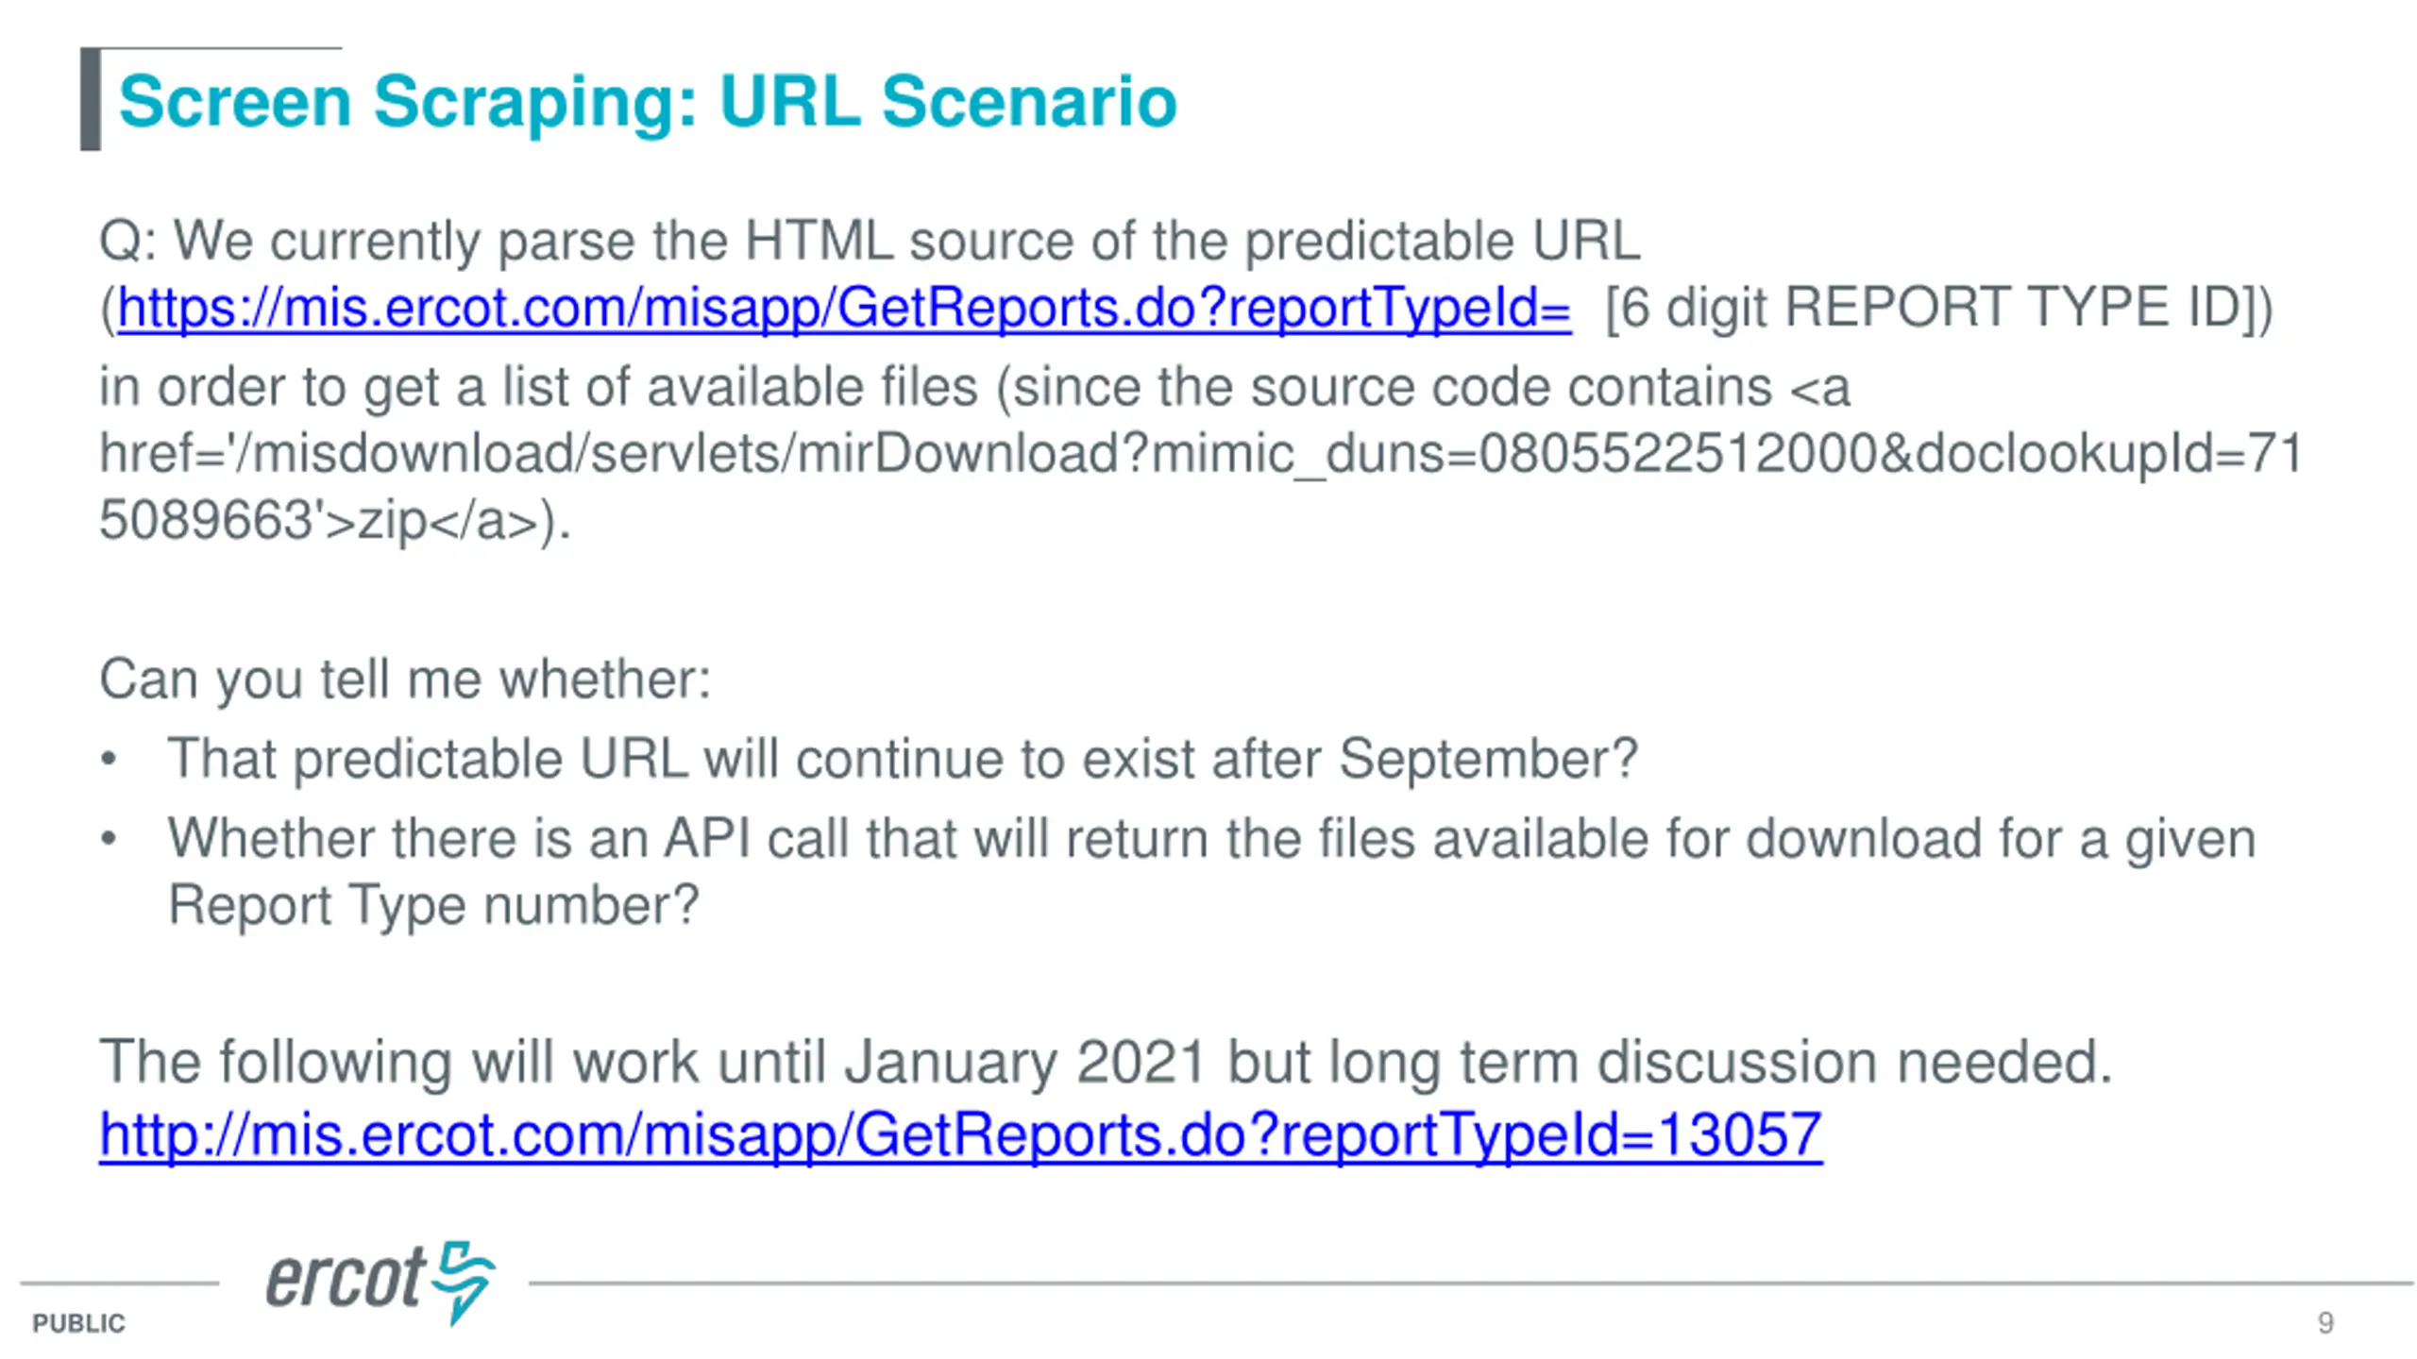This screenshot has width=2417, height=1359.
Task: Click the "The following will work until January 2021" line
Action: point(1105,1062)
